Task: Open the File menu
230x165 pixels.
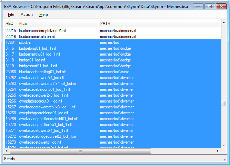Action: (x=11, y=14)
